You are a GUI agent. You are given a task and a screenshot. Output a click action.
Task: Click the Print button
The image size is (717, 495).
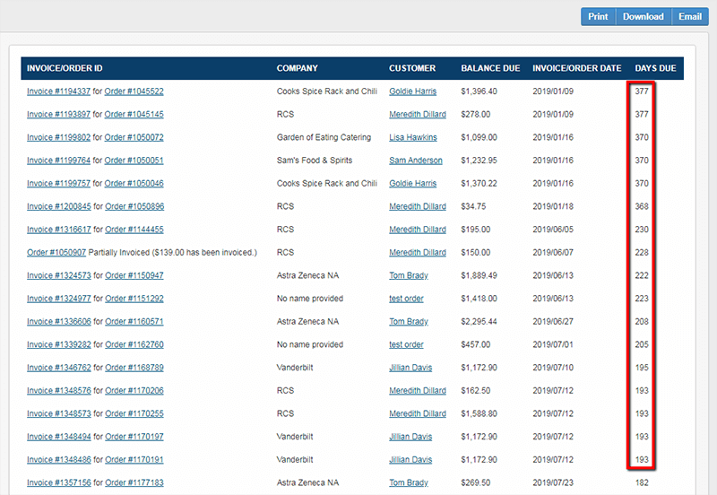pos(598,17)
